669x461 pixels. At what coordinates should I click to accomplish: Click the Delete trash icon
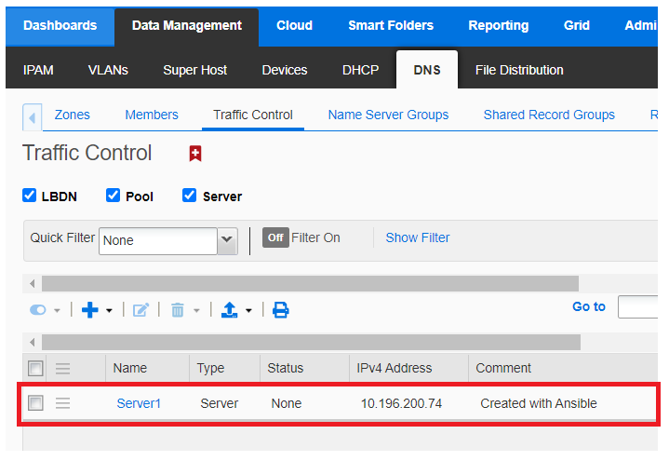(x=177, y=309)
